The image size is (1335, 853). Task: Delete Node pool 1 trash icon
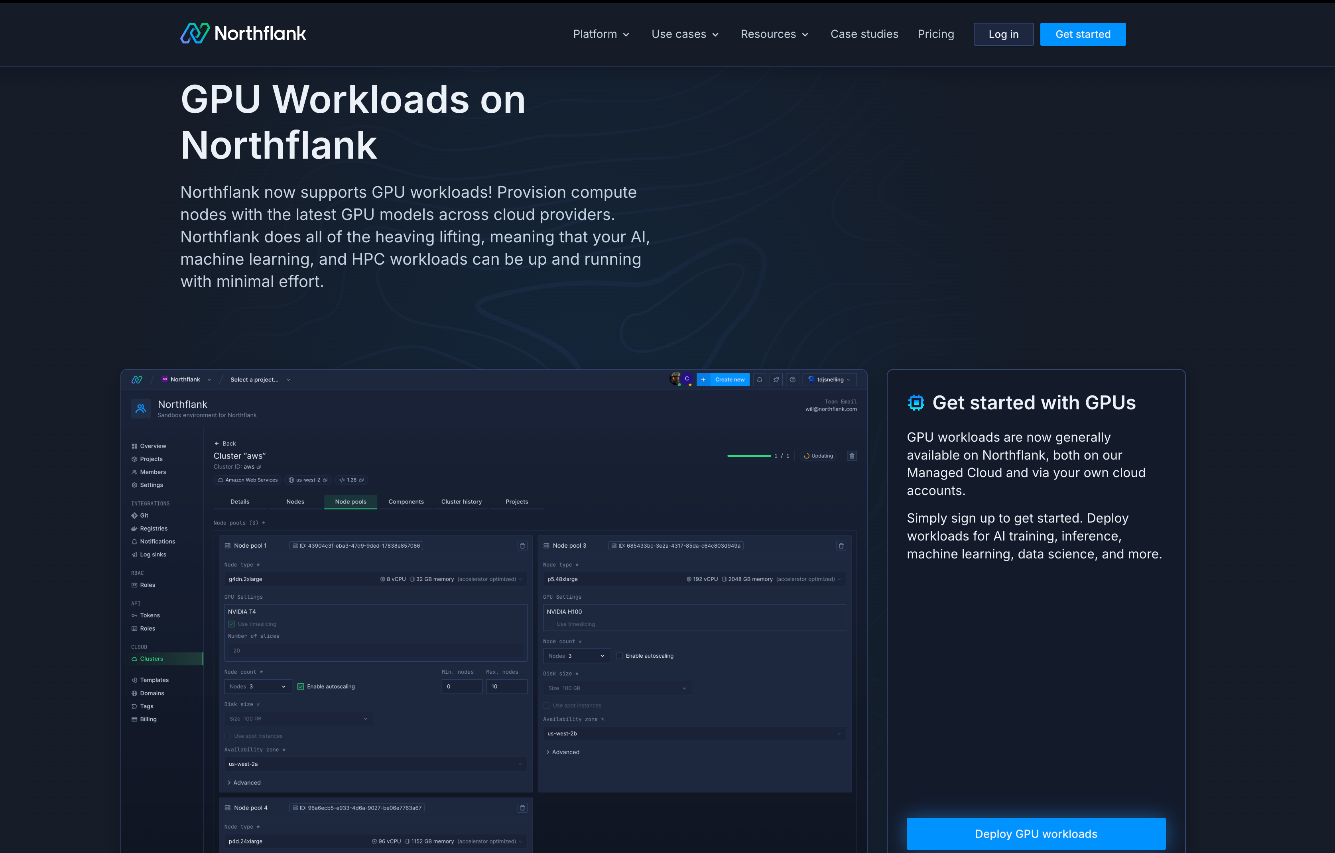522,546
